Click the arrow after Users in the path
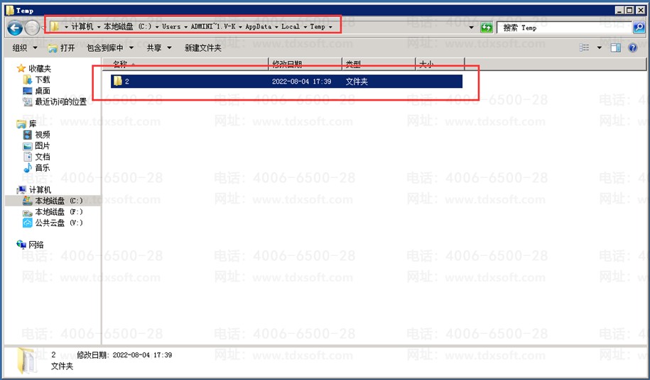The height and width of the screenshot is (380, 650). [185, 27]
